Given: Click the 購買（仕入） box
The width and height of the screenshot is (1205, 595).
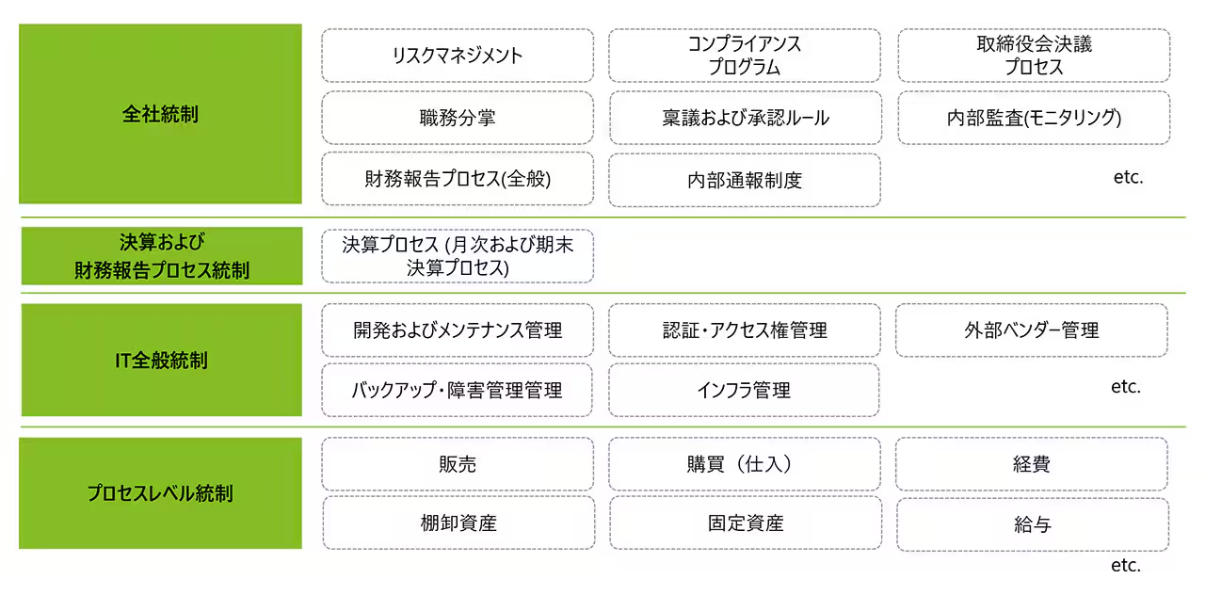Looking at the screenshot, I should (745, 464).
